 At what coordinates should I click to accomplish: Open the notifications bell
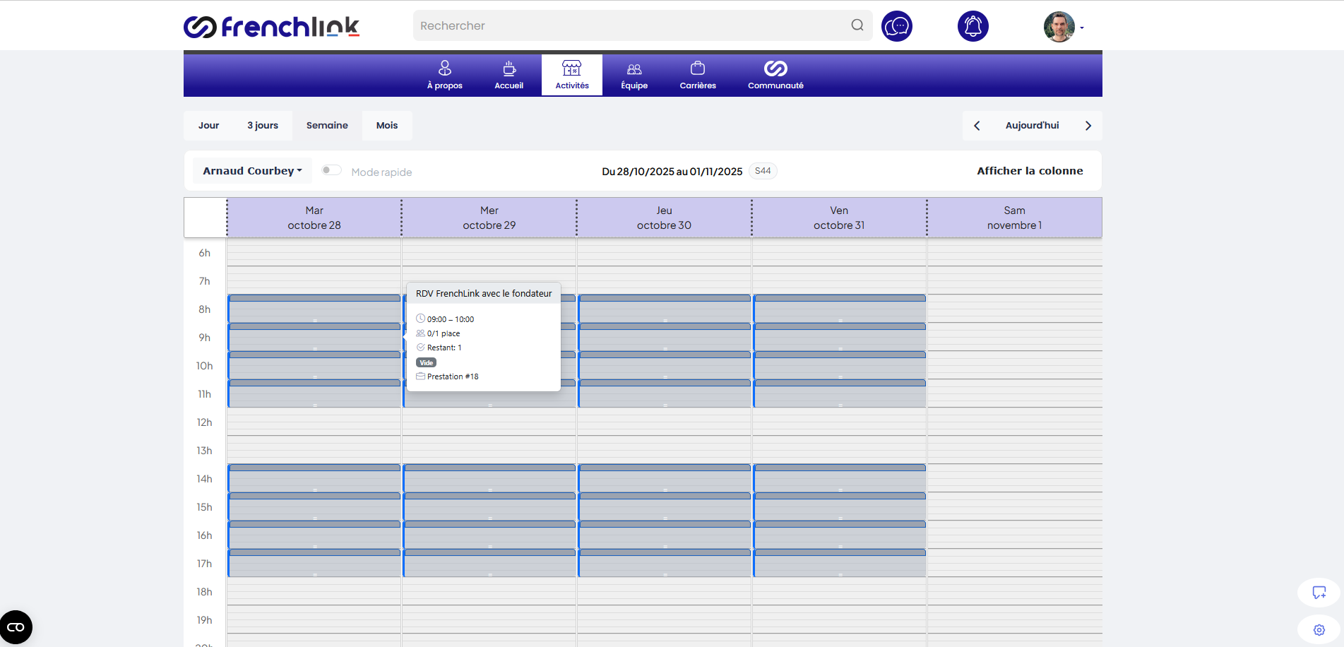tap(973, 26)
